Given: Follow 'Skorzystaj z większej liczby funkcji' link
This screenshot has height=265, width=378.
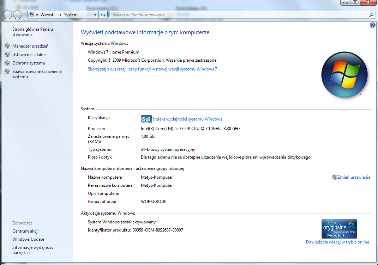Looking at the screenshot, I should click(x=152, y=69).
